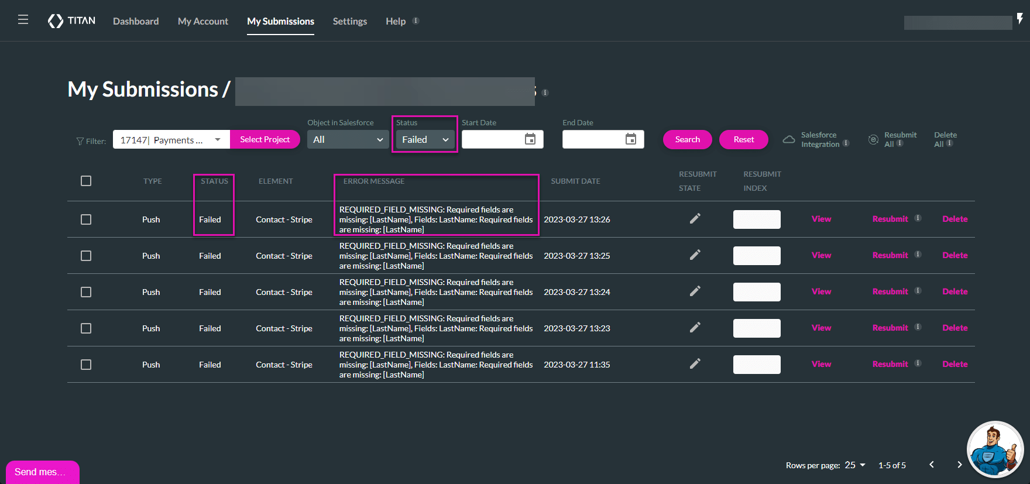Open the Object in Salesforce dropdown

(x=348, y=140)
